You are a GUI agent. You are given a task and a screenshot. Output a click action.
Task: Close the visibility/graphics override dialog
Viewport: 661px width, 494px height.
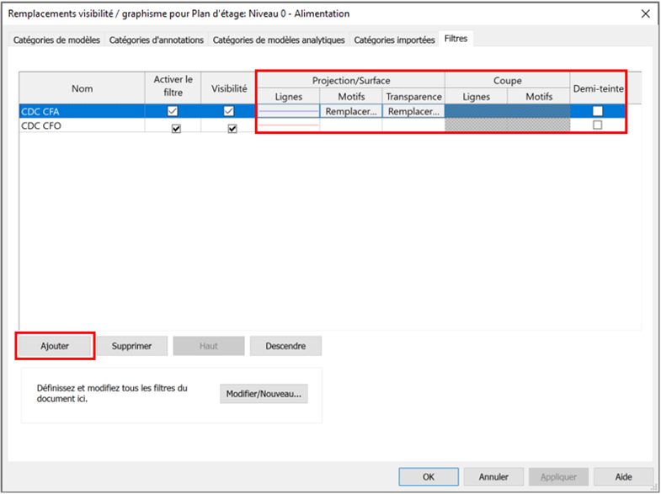(x=645, y=13)
